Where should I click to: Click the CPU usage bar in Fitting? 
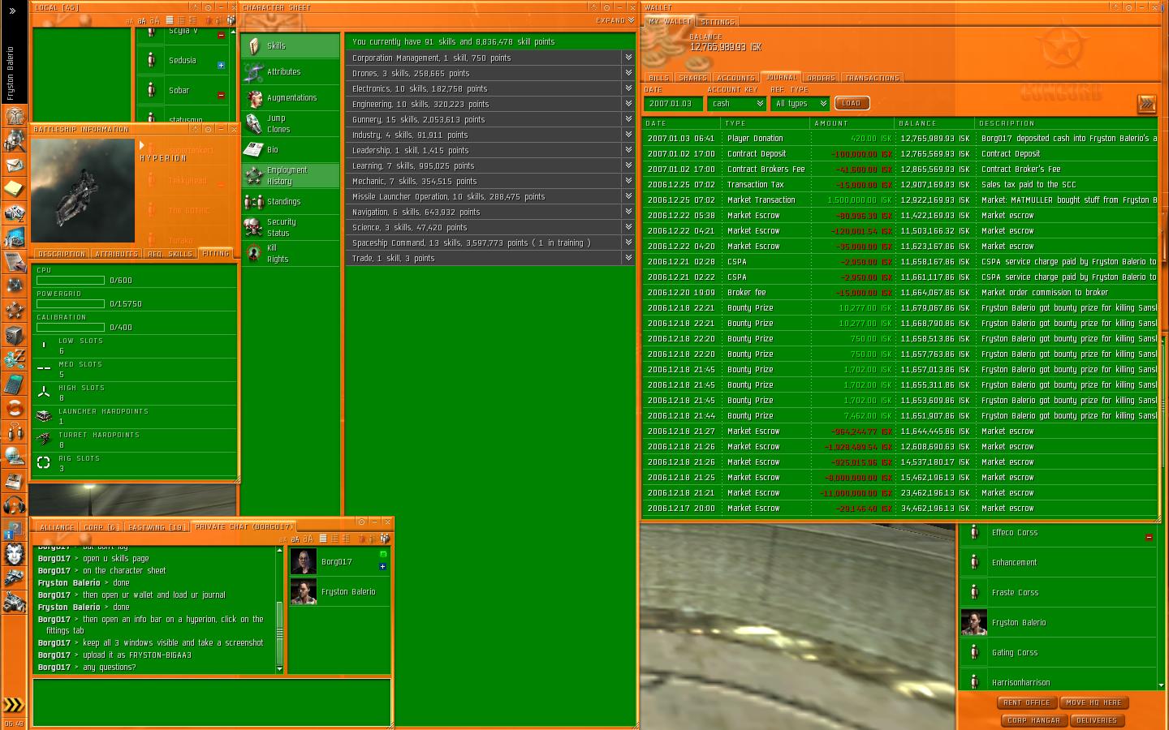click(71, 281)
